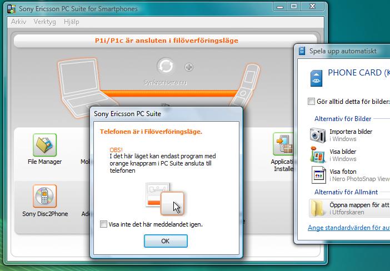Confirm the dialog with OK
Image resolution: width=390 pixels, height=271 pixels.
(x=166, y=241)
